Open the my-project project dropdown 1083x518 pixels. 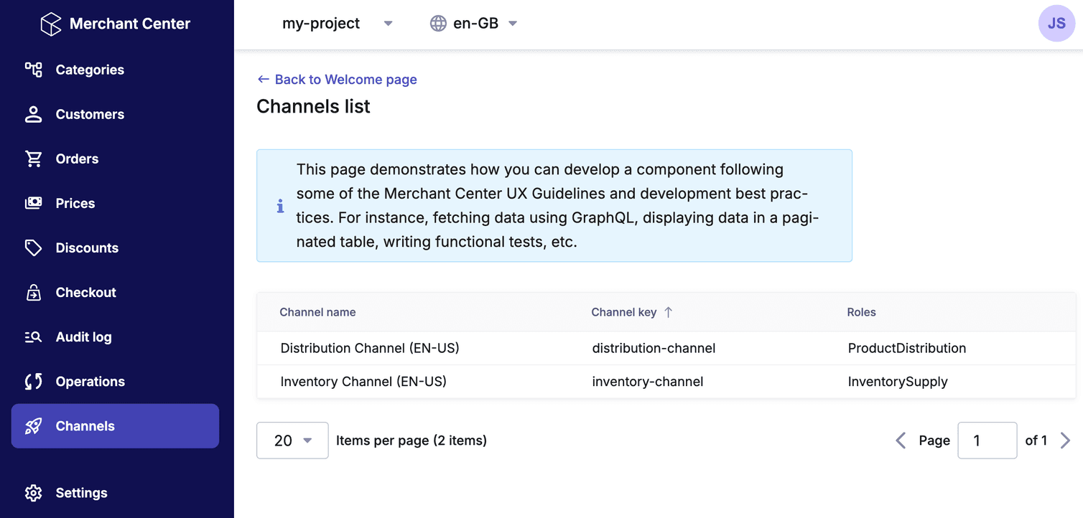[x=338, y=23]
